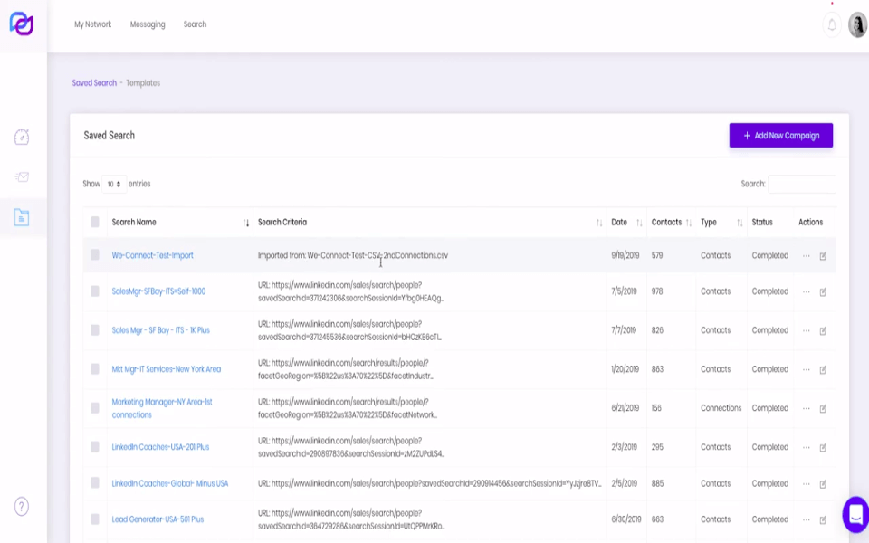Viewport: 869px width, 543px height.
Task: Open the notifications bell
Action: click(832, 25)
